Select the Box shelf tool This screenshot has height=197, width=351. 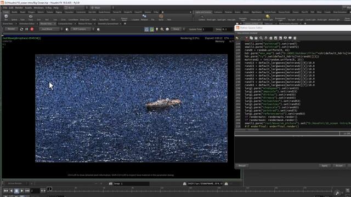6,18
